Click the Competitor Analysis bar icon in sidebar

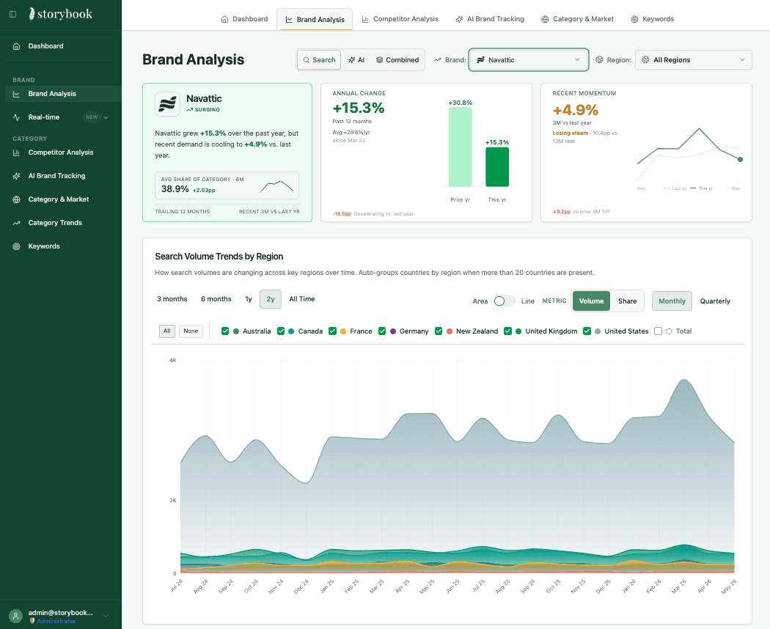click(x=16, y=152)
